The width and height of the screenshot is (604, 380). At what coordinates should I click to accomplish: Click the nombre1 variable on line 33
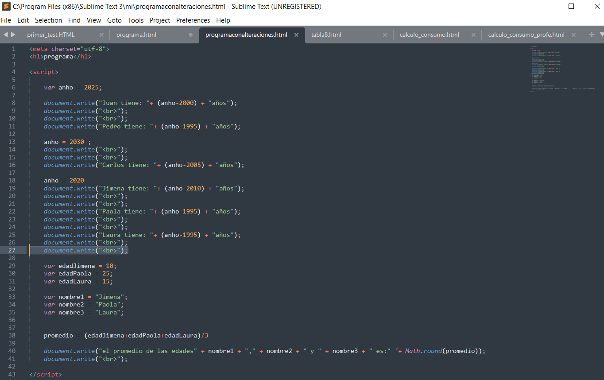coord(71,297)
